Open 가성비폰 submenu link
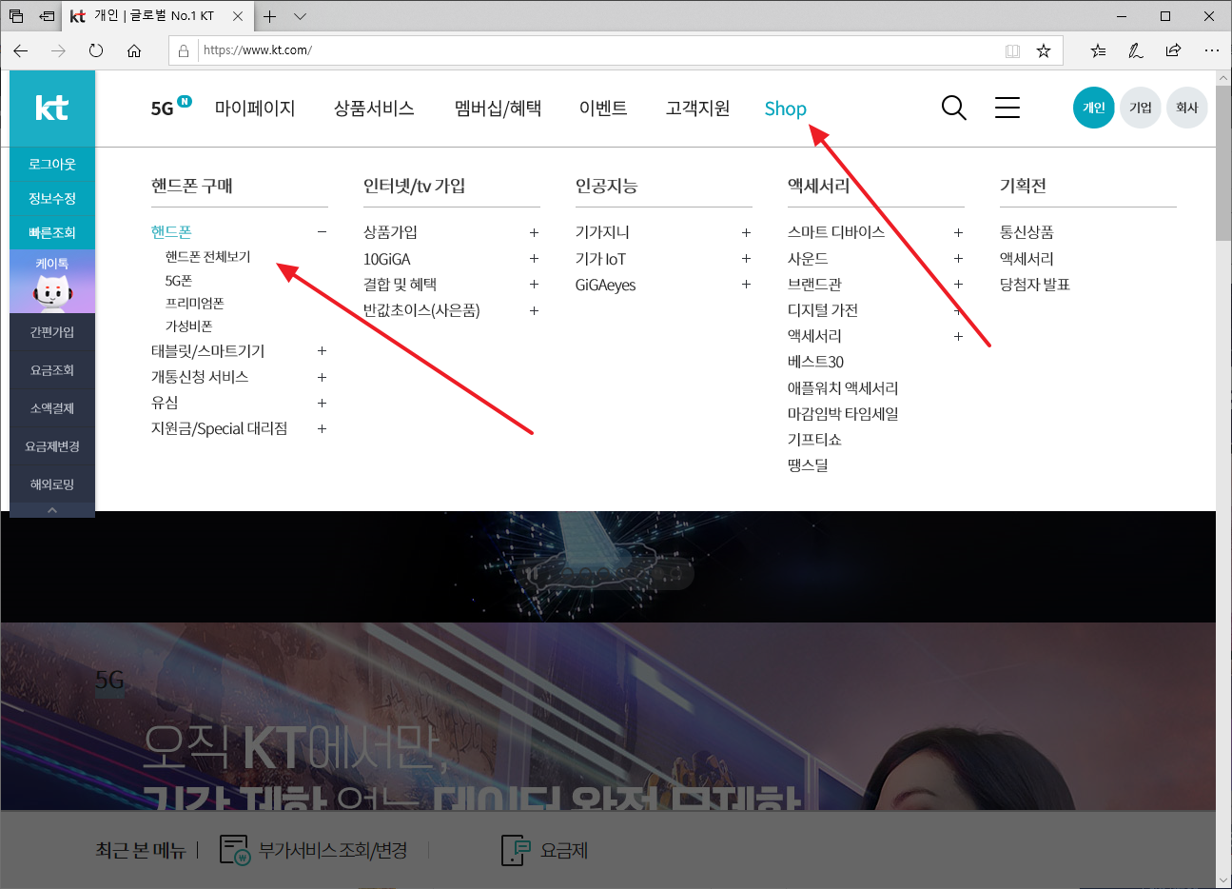This screenshot has width=1232, height=889. [189, 326]
